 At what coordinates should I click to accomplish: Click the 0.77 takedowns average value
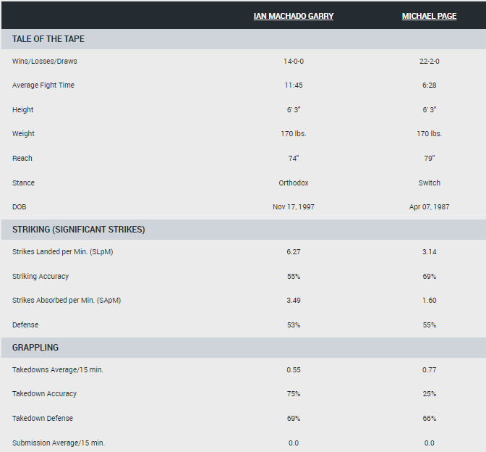pos(429,370)
